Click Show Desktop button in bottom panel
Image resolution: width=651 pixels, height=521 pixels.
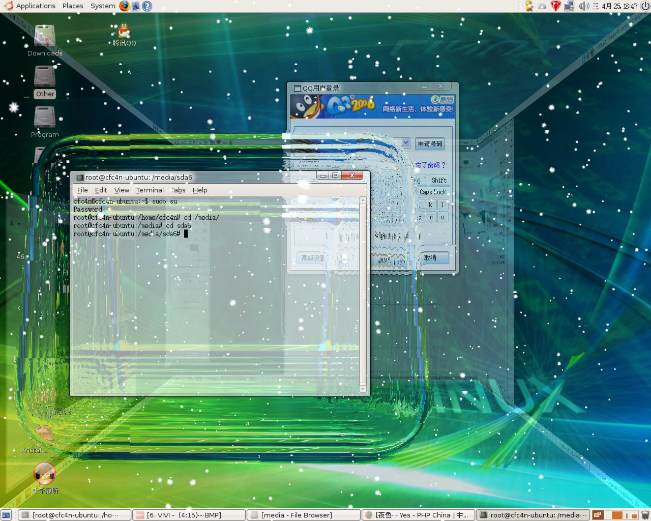point(6,515)
